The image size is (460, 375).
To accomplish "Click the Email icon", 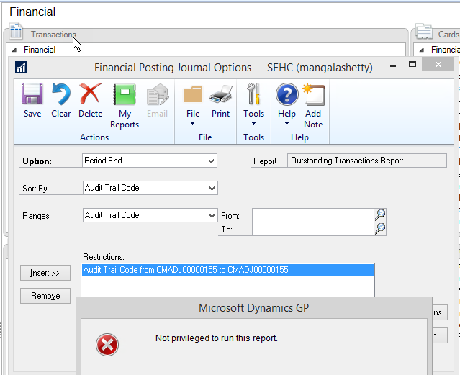I will 157,94.
